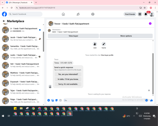This screenshot has width=158, height=126.
Task: Open Friends icon in top navigation
Action: point(78,14)
